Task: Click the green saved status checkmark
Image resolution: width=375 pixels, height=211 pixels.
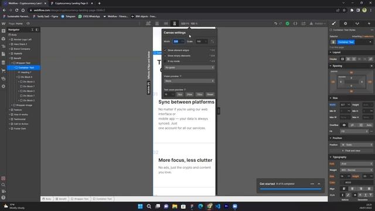Action: [x=288, y=23]
